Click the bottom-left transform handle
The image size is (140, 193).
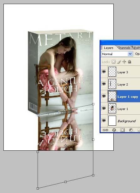click(38, 188)
